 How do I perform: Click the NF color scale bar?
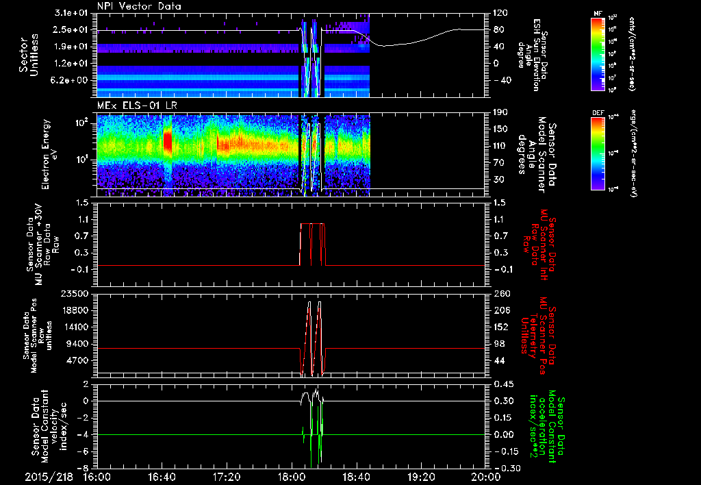[598, 53]
